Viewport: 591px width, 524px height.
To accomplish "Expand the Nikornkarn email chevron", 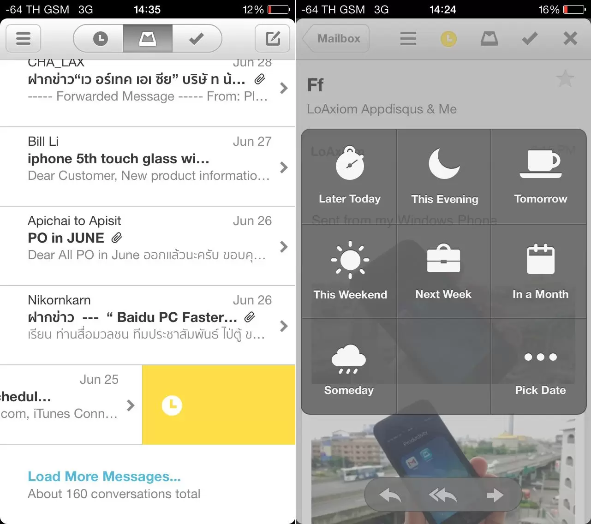I will point(284,326).
